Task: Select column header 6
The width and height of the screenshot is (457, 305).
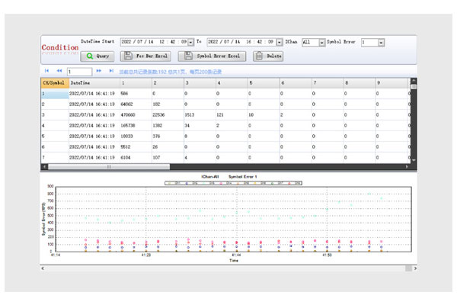Action: click(296, 83)
